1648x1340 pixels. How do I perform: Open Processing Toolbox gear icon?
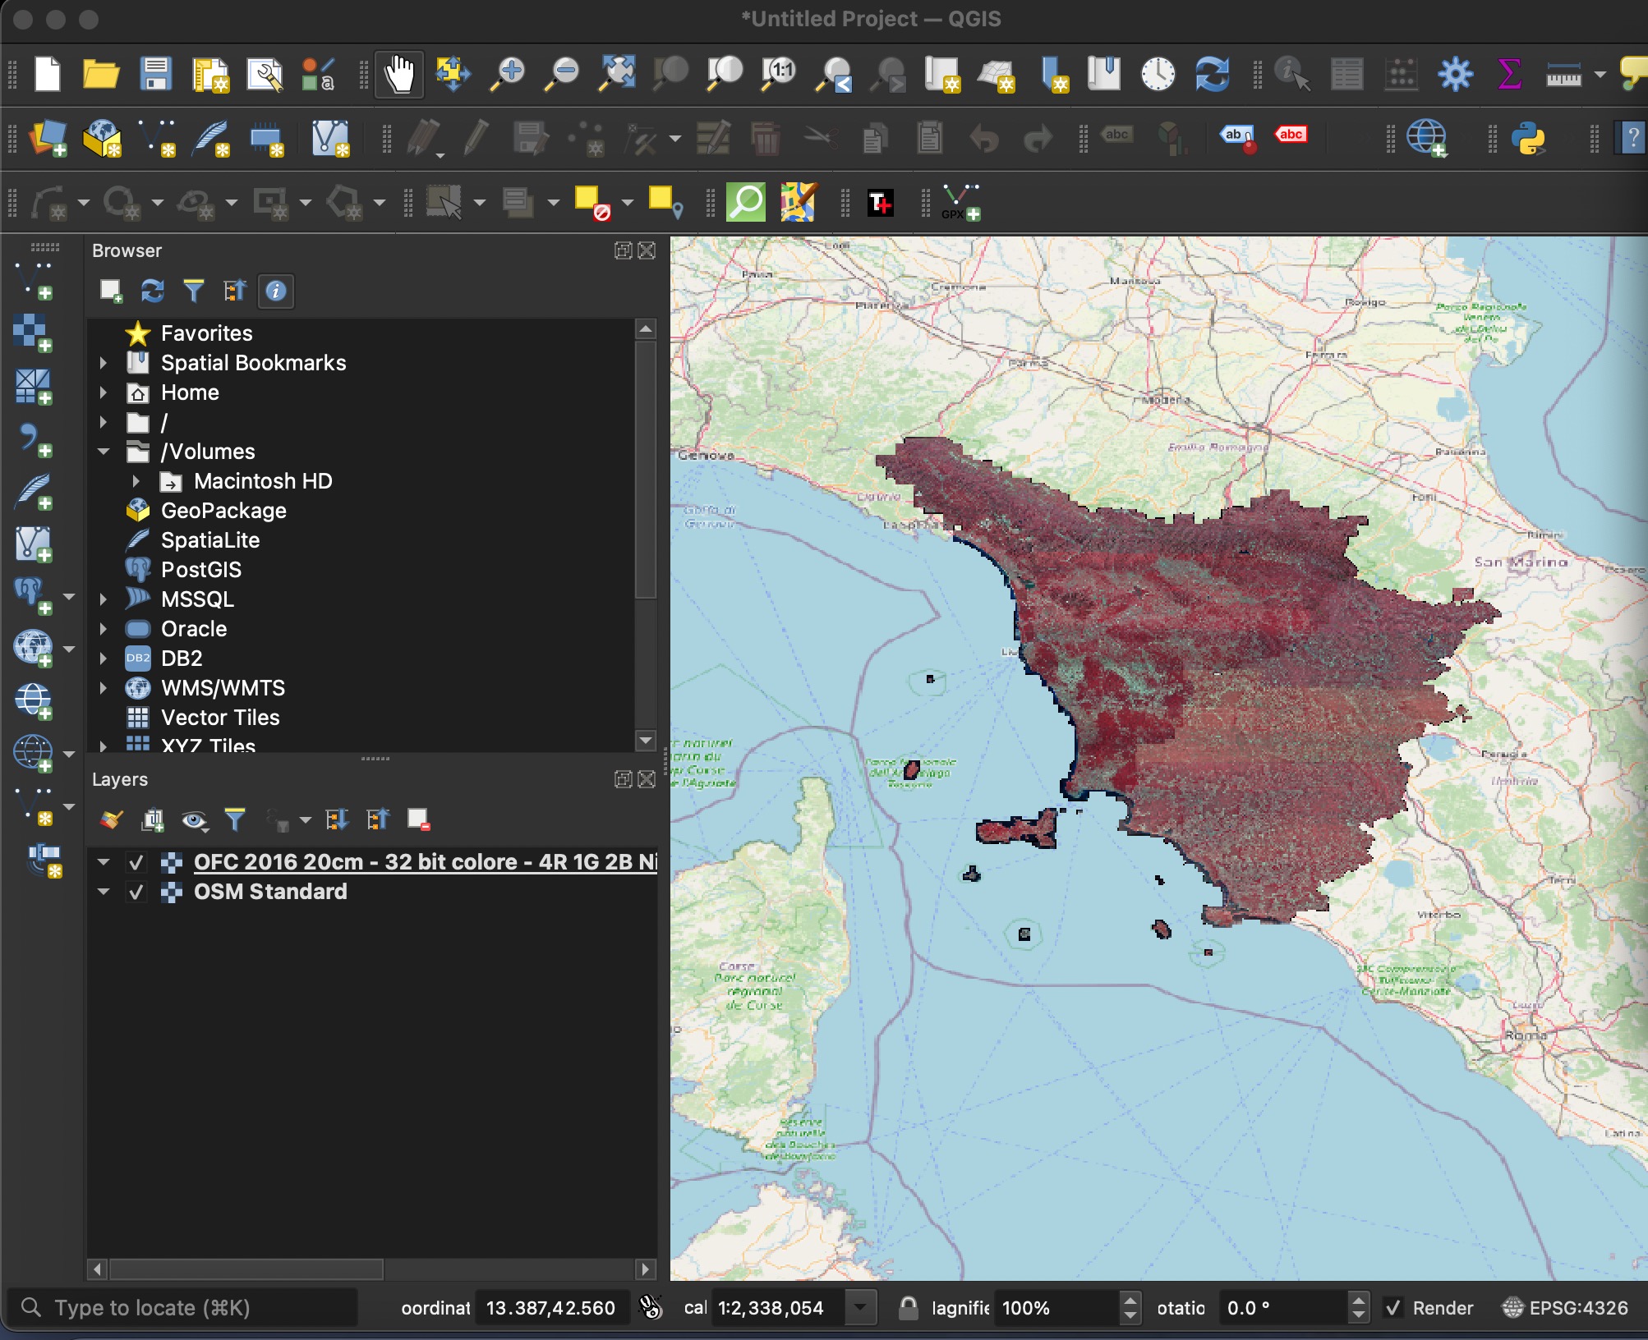tap(1455, 75)
